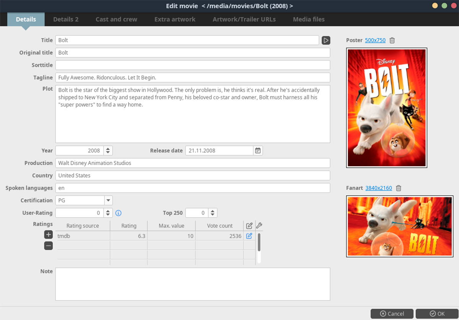Click the Bolt fanart thumbnail
The image size is (459, 320).
pos(400,226)
